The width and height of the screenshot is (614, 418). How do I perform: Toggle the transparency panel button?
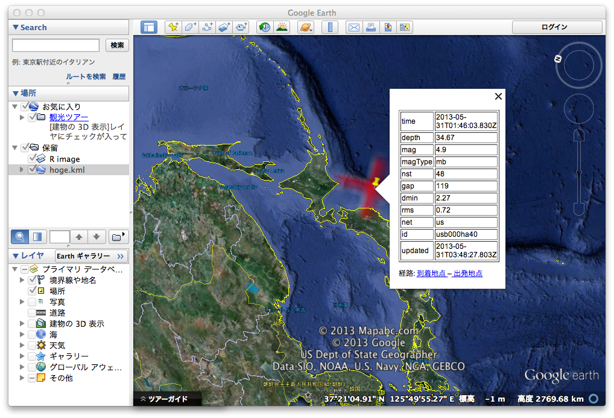37,237
